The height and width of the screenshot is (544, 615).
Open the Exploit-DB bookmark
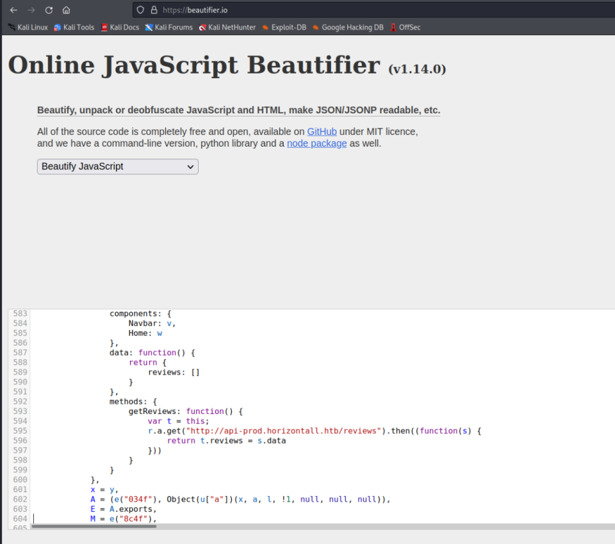pyautogui.click(x=284, y=28)
